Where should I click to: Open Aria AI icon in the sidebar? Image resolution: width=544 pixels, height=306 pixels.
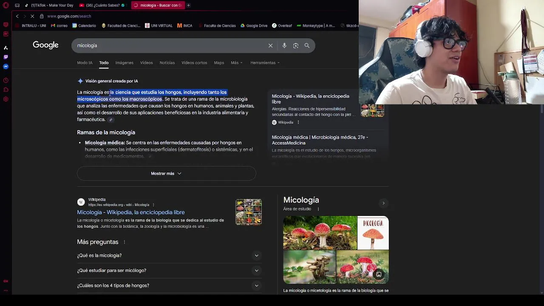(x=6, y=48)
